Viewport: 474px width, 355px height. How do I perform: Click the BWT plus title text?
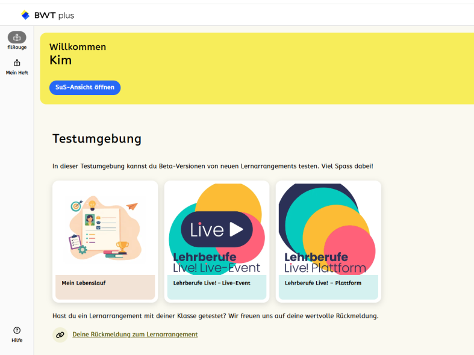pos(54,16)
